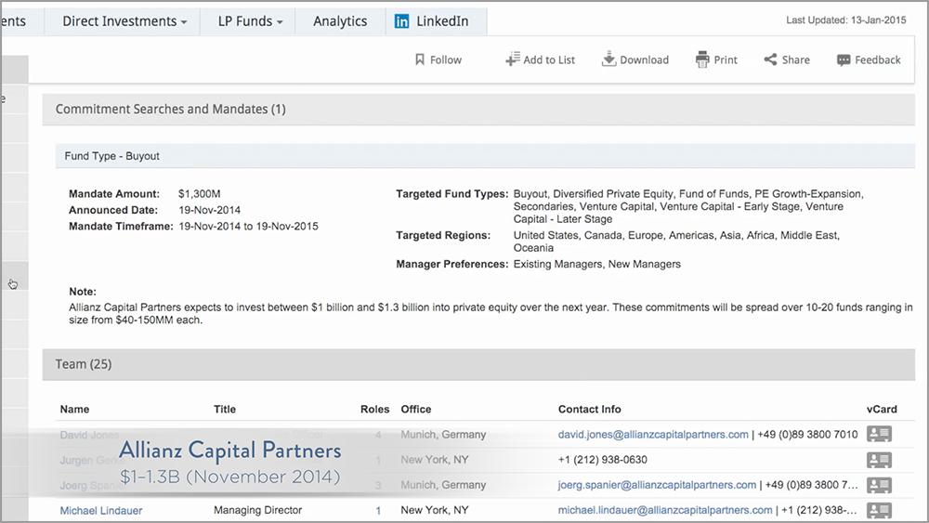Email david.jones@allianzcapitalpartners.com
The image size is (929, 523).
(653, 434)
